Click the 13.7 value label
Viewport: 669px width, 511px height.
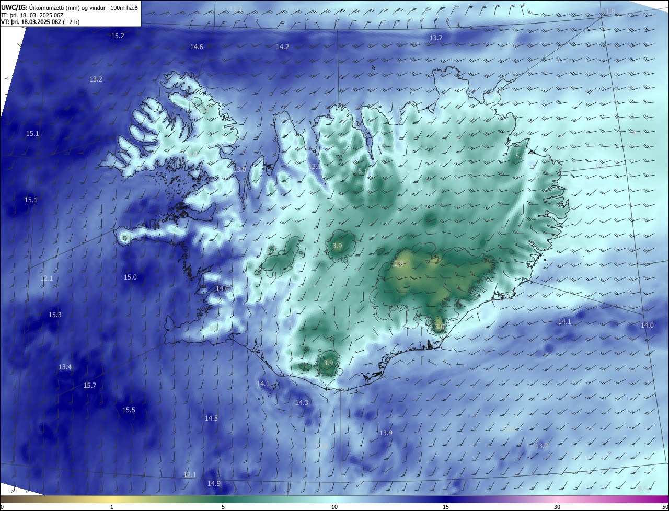(x=436, y=38)
